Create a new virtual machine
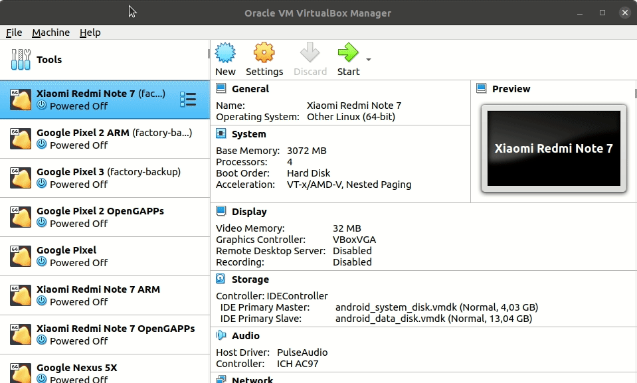 (x=225, y=58)
